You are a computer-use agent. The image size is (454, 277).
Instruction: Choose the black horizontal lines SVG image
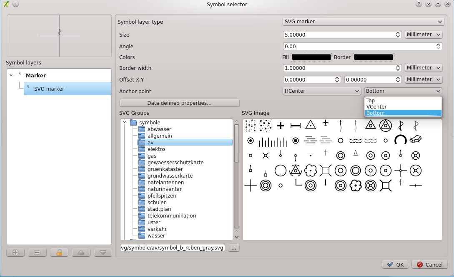click(311, 140)
